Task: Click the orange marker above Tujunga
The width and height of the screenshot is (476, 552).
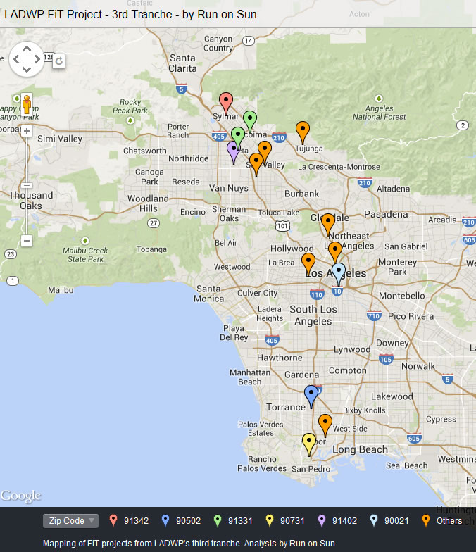Action: pos(303,131)
